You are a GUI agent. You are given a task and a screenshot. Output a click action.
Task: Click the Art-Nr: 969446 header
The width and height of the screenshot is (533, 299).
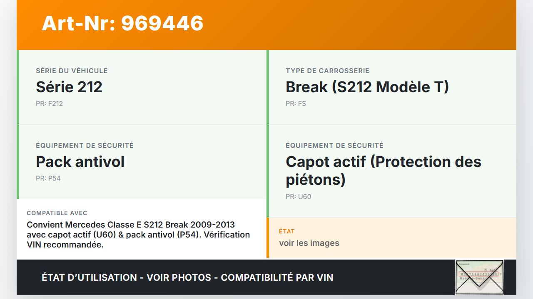click(122, 23)
